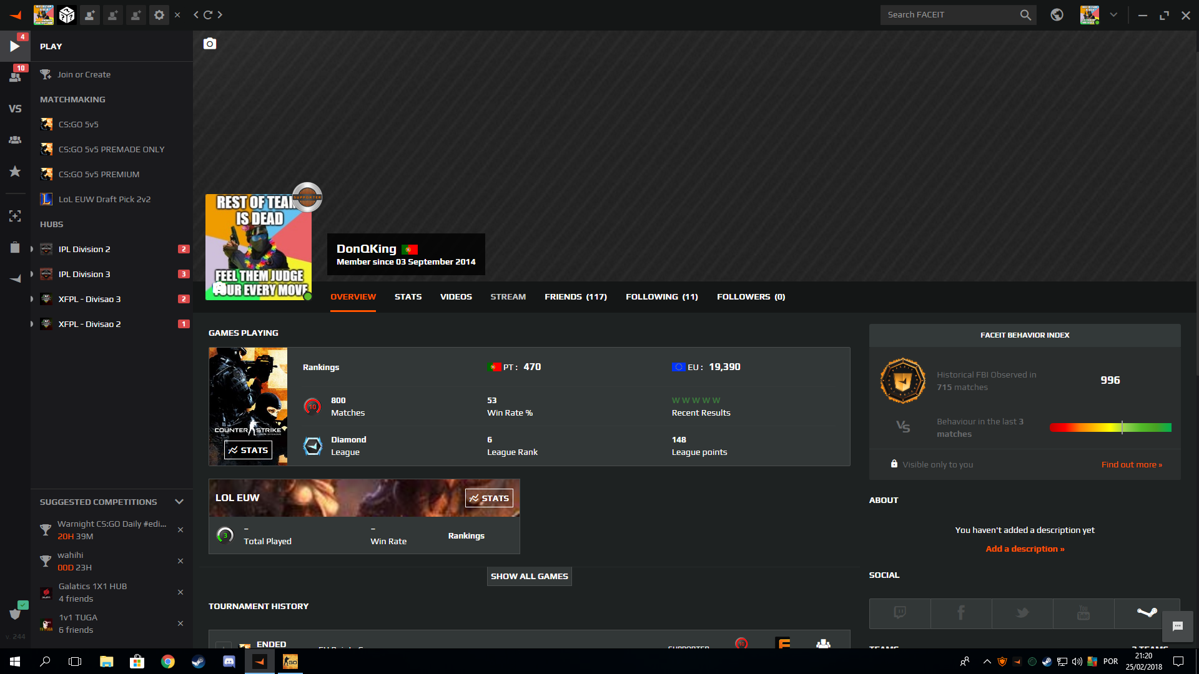Open Steam from the Windows taskbar
Image resolution: width=1199 pixels, height=674 pixels.
tap(199, 662)
